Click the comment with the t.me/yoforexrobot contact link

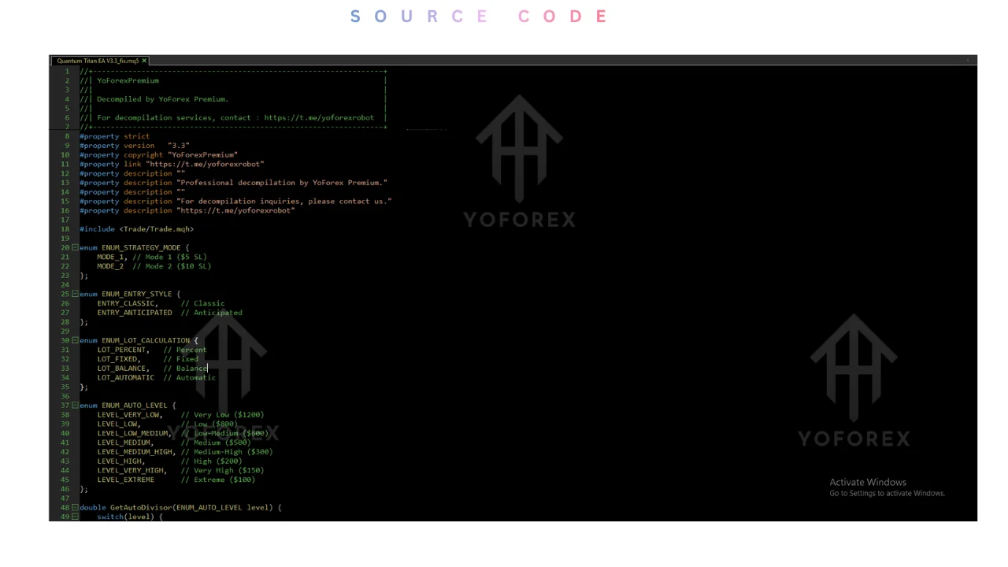pyautogui.click(x=227, y=117)
